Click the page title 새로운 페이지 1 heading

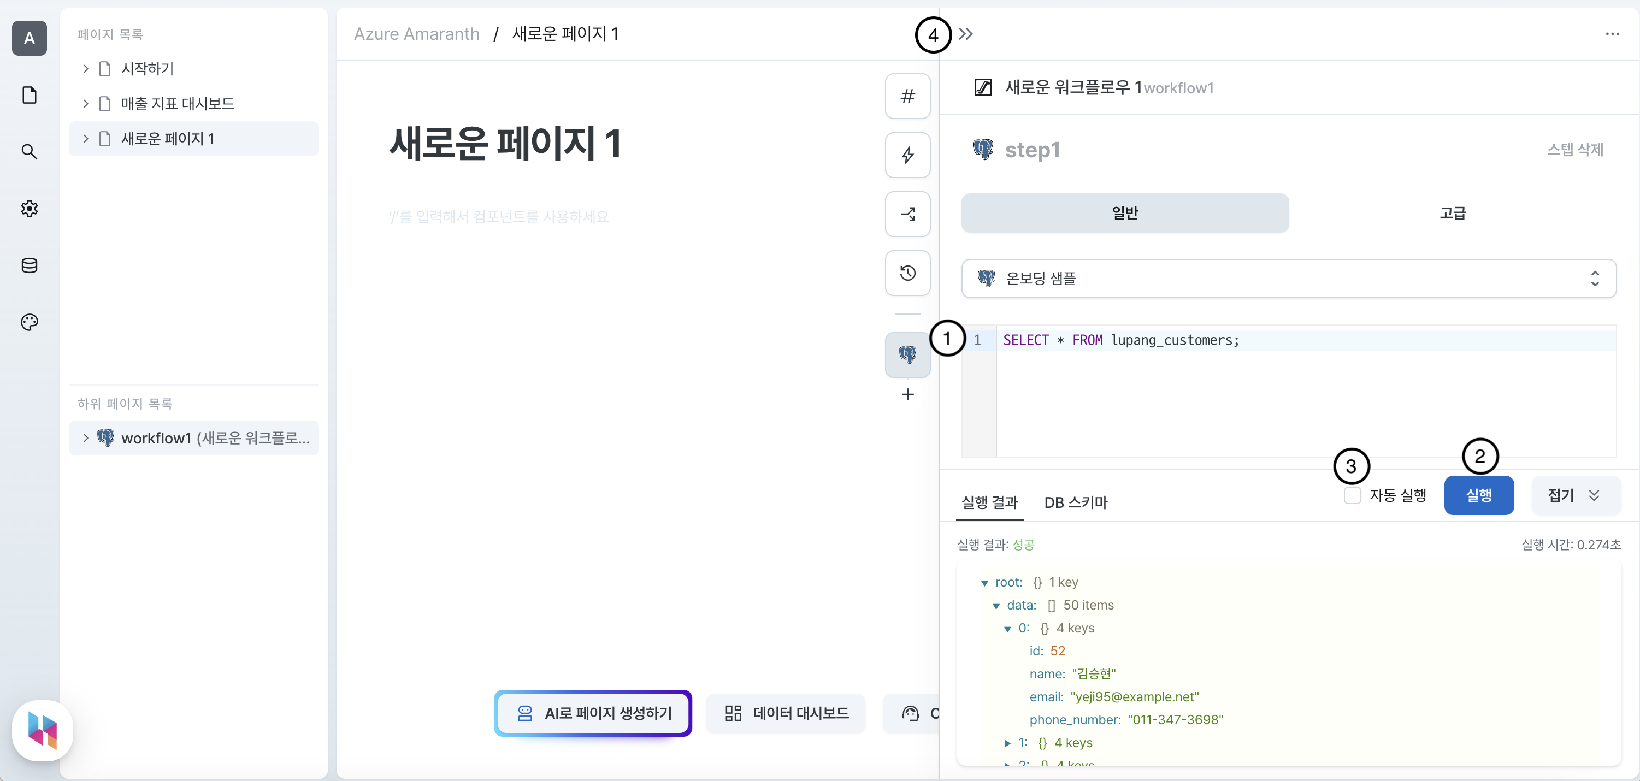click(x=505, y=143)
